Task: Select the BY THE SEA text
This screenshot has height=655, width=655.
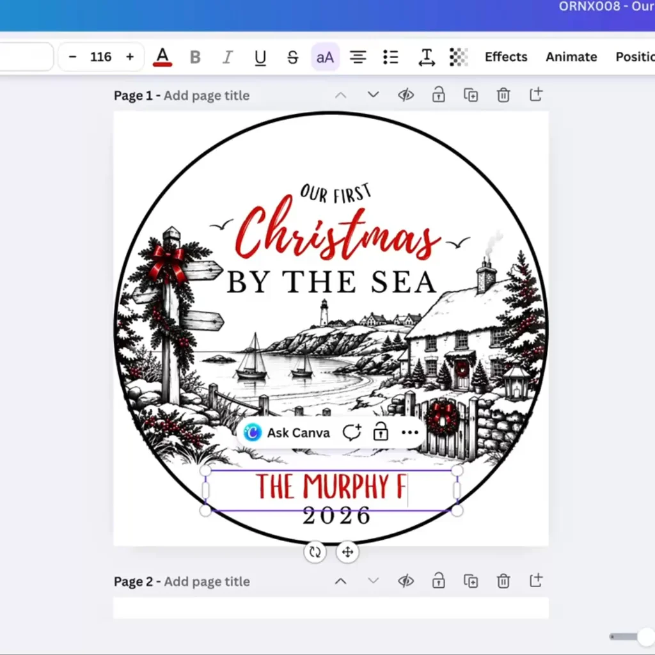Action: pyautogui.click(x=332, y=282)
